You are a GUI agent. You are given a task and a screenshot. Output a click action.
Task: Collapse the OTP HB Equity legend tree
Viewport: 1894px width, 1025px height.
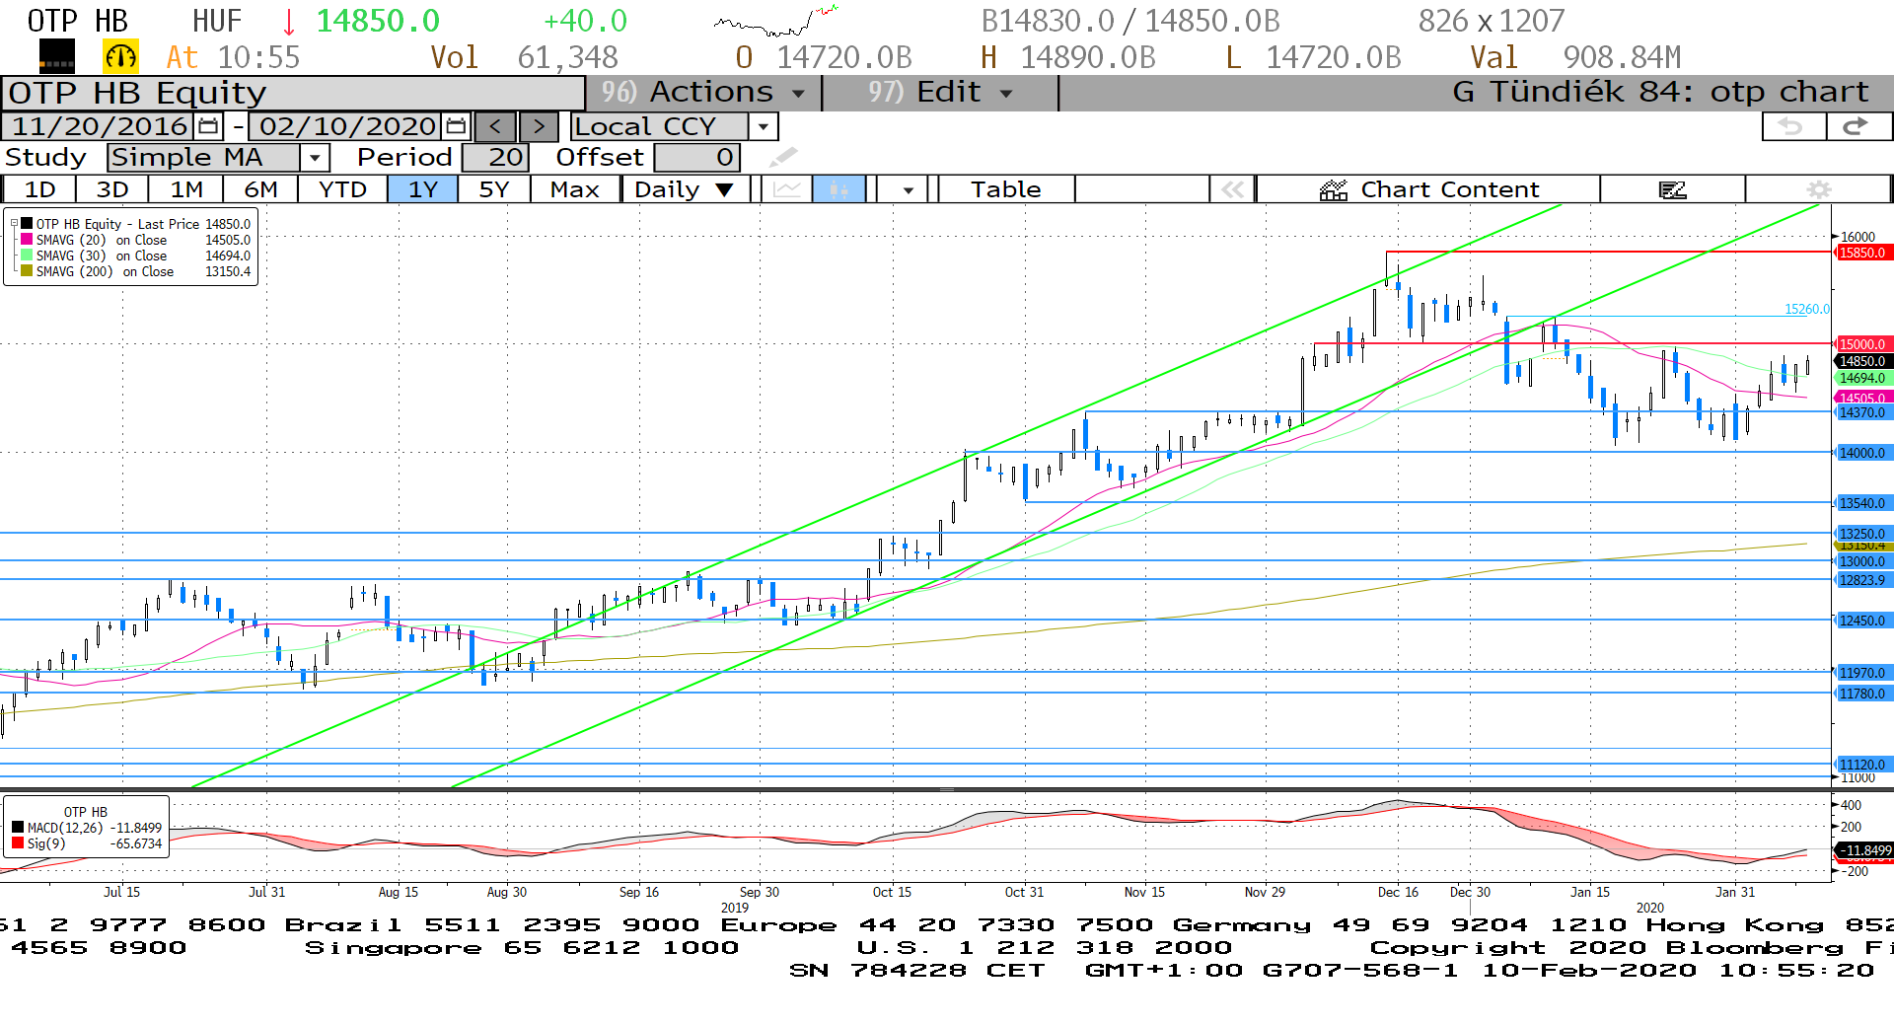pyautogui.click(x=14, y=224)
